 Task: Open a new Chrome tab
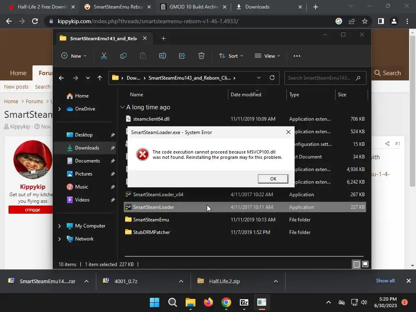(315, 7)
